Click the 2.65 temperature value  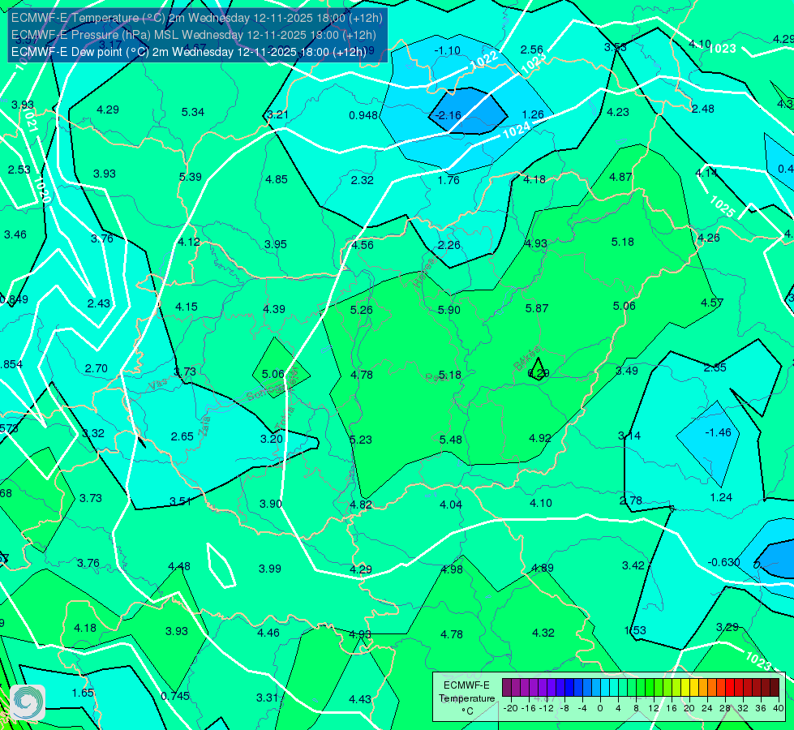[182, 436]
